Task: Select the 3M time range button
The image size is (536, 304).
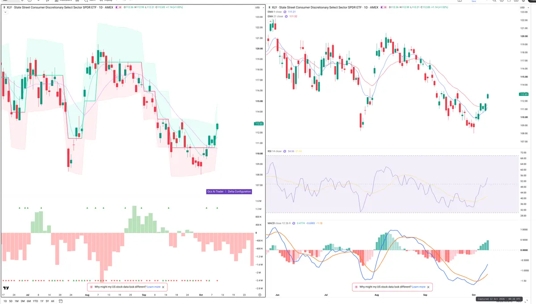Action: pos(22,301)
